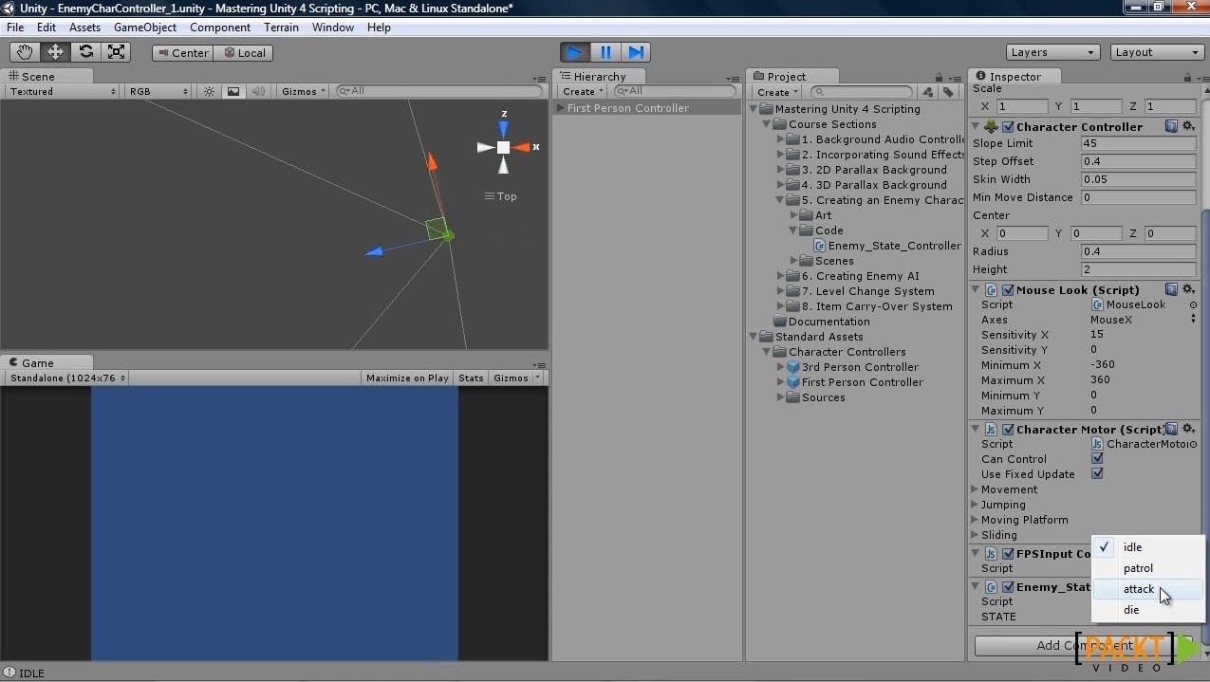
Task: Click the Project panel lock icon
Action: coord(939,78)
